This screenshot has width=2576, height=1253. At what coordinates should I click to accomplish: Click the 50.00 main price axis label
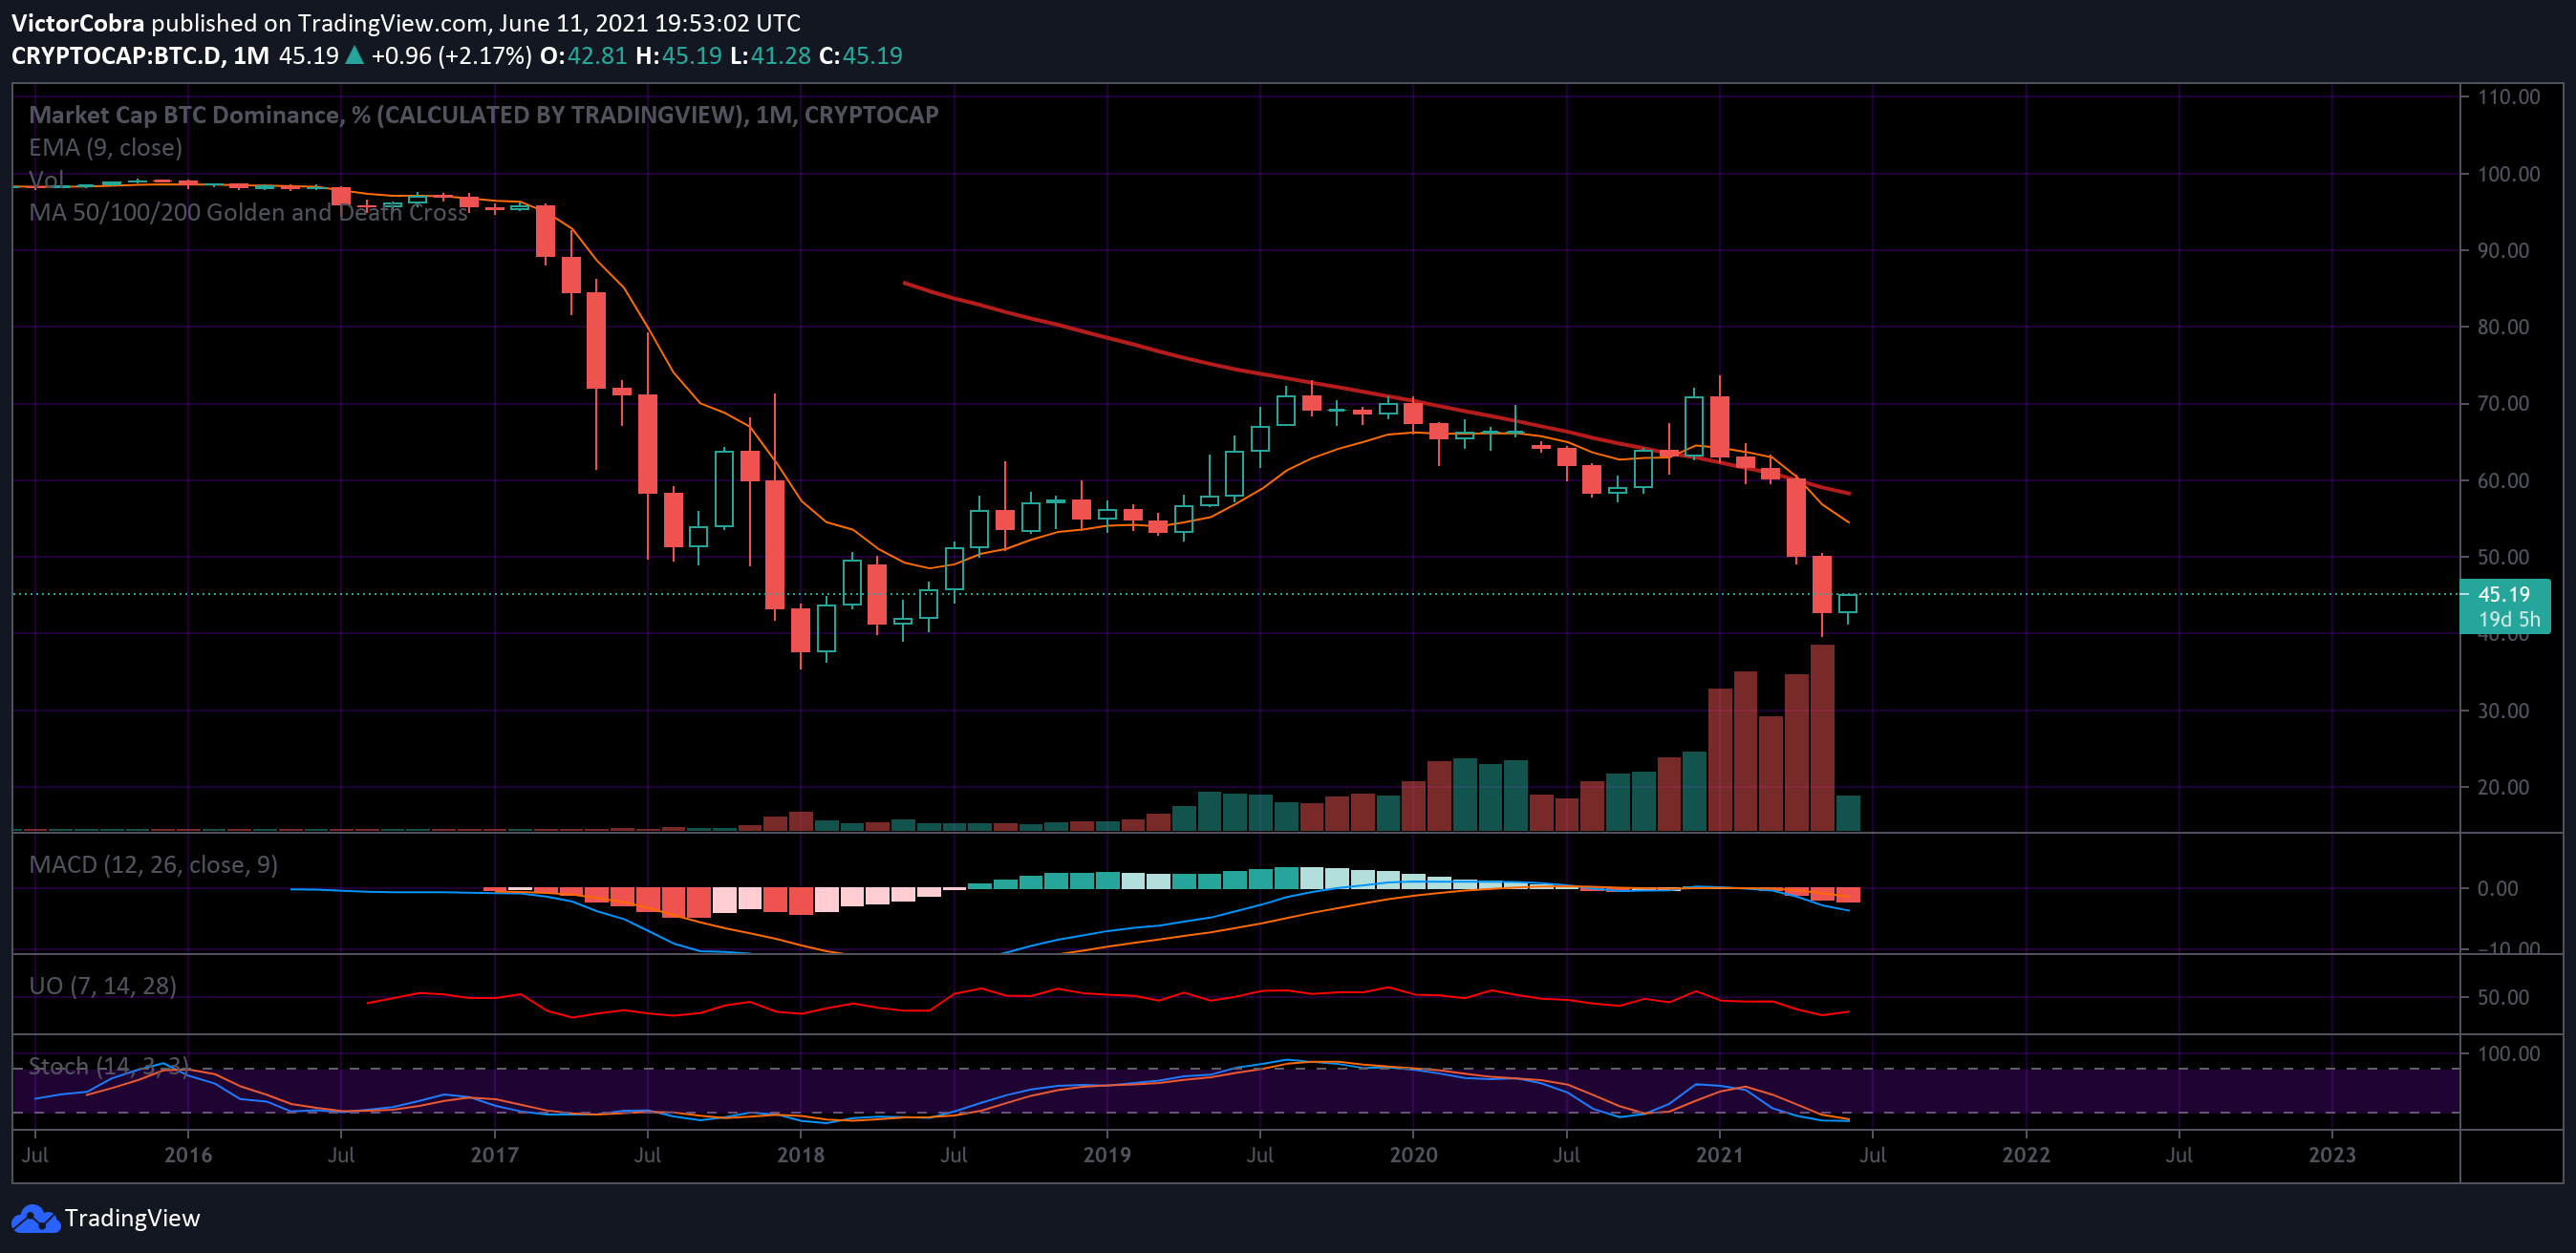tap(2503, 558)
